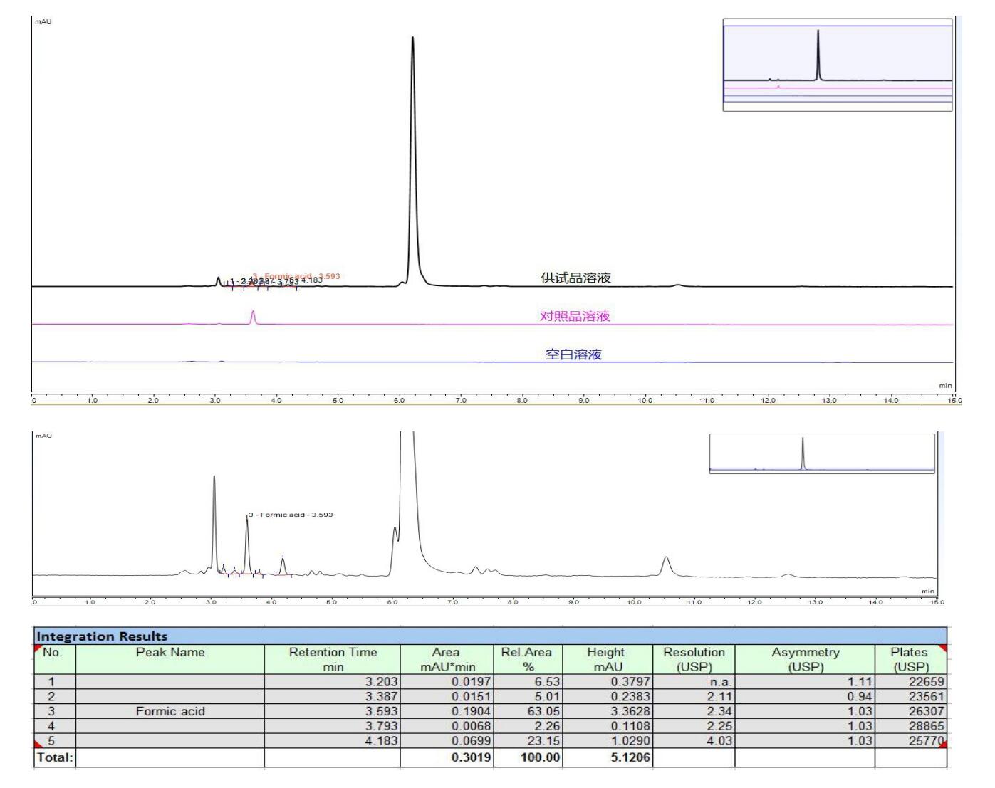Click the pink reference peak in 对照品溶液 trace
This screenshot has width=995, height=788.
253,317
